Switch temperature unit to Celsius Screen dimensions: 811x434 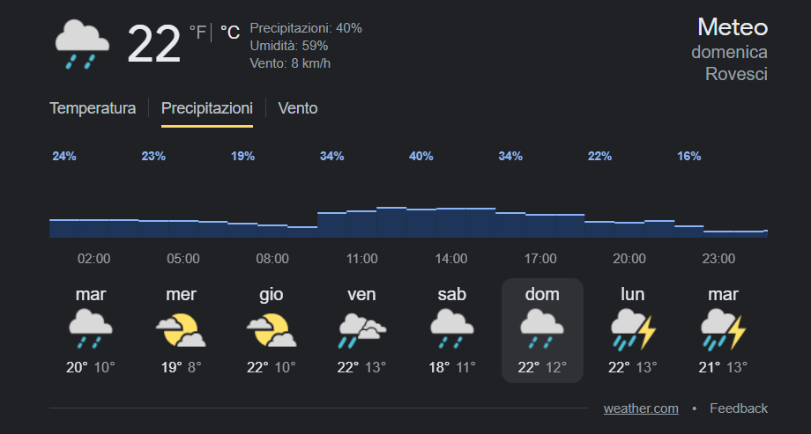pyautogui.click(x=230, y=33)
